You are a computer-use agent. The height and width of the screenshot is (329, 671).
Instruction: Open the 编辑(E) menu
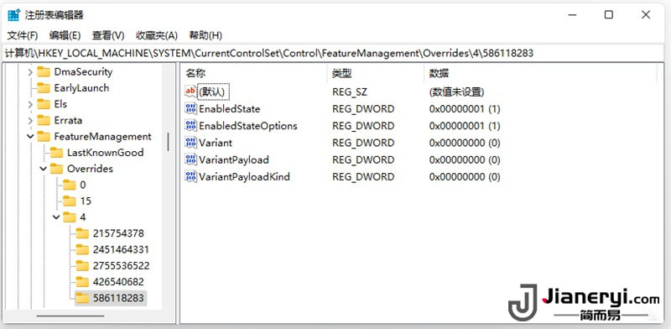click(65, 35)
